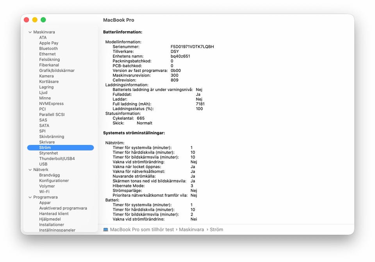375x262 pixels.
Task: Select SATA in the sidebar
Action: click(x=44, y=125)
